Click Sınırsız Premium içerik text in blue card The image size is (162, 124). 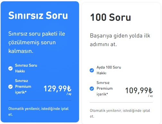tap(23, 87)
